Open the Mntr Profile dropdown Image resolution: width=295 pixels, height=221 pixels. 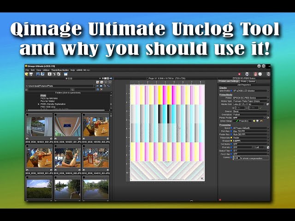251,91
